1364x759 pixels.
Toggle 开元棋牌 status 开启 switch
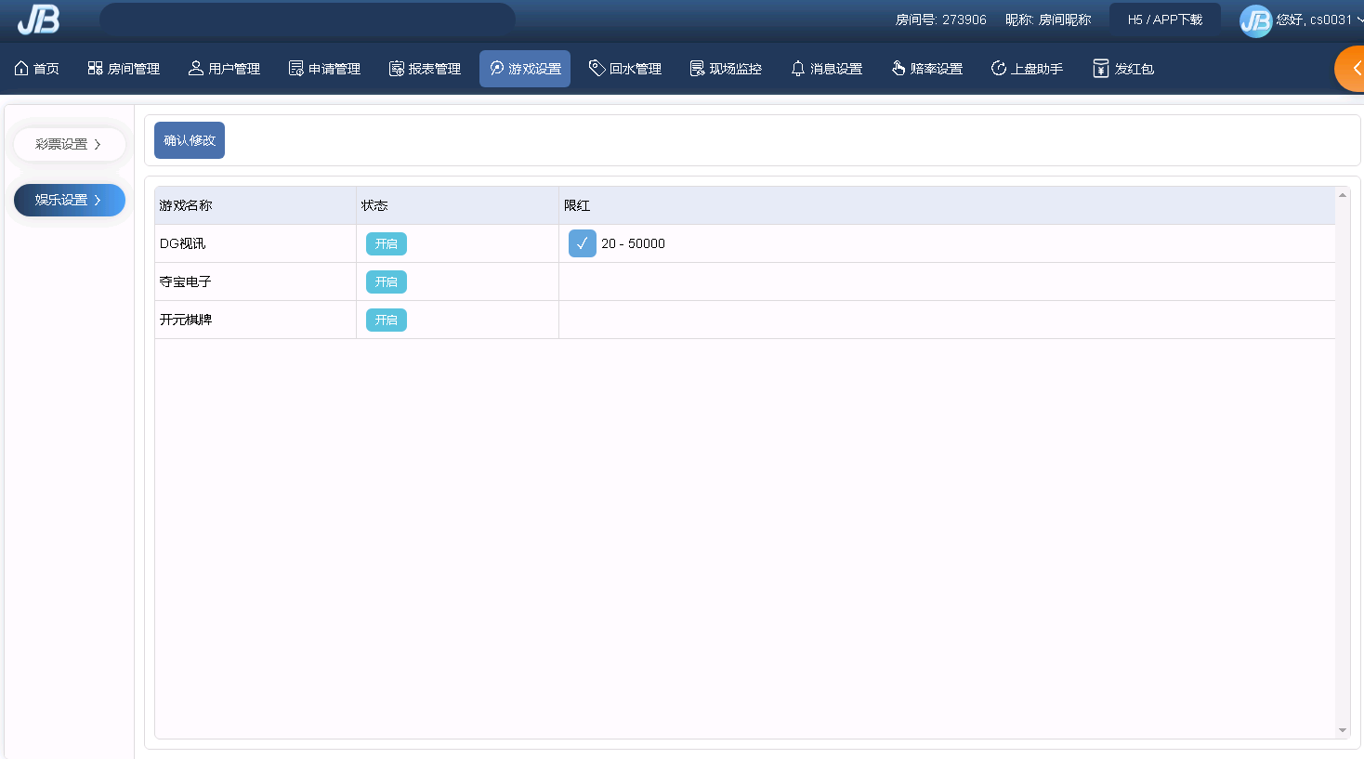[x=386, y=321]
